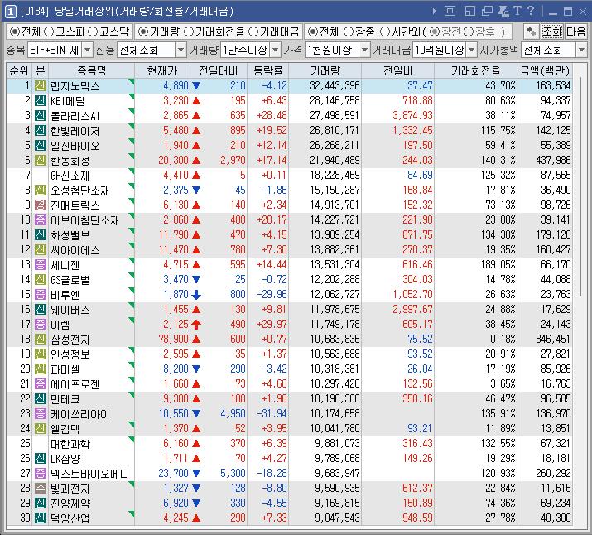
Task: Select the 거래대금 radio button
Action: coord(253,31)
